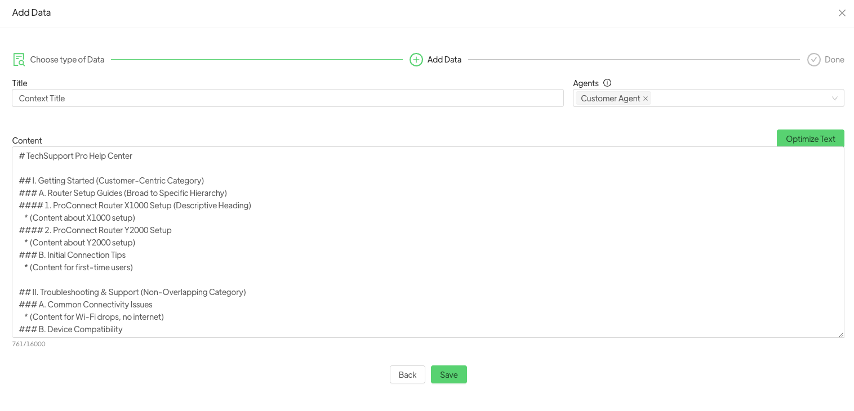
Task: Select the Done step label
Action: (834, 60)
